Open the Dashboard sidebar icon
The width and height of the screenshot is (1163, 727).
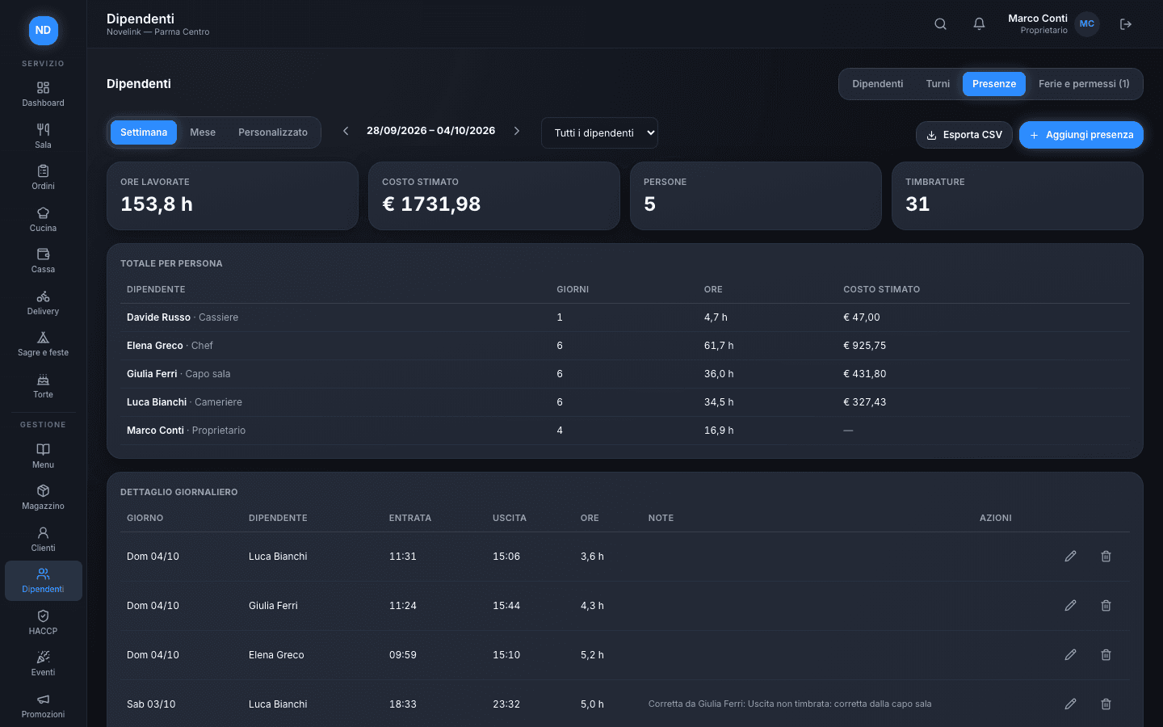point(43,94)
